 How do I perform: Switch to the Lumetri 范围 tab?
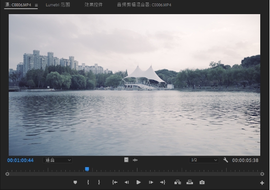(x=58, y=5)
